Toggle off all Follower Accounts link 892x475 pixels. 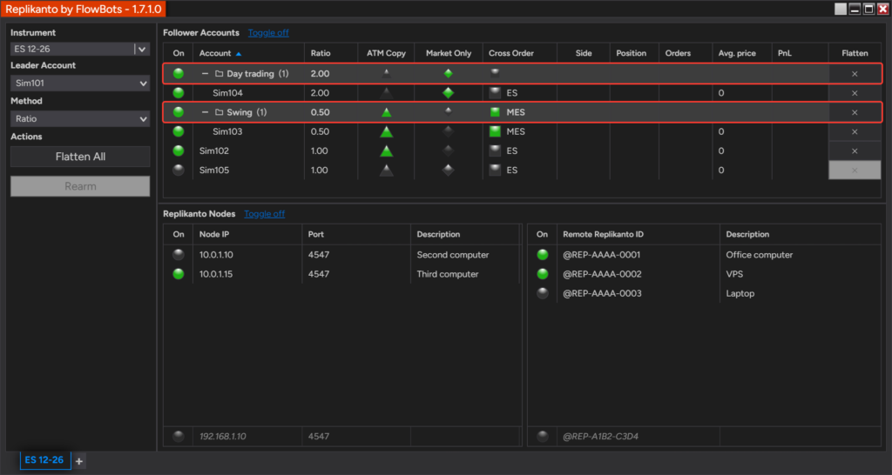point(268,33)
